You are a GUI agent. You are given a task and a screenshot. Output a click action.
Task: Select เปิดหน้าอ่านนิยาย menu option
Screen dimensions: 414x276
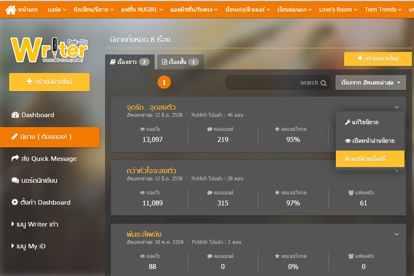tap(370, 141)
